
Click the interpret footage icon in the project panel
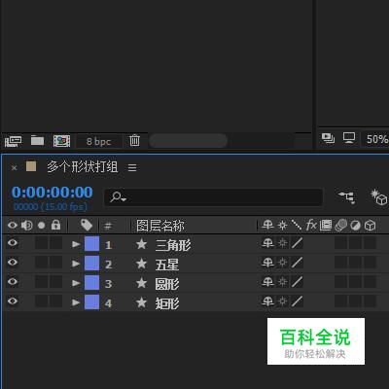(13, 141)
